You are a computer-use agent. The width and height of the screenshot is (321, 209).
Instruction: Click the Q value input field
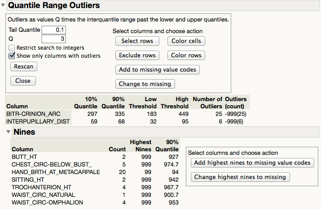(53, 39)
